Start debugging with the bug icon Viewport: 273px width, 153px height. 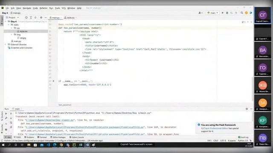click(x=227, y=13)
